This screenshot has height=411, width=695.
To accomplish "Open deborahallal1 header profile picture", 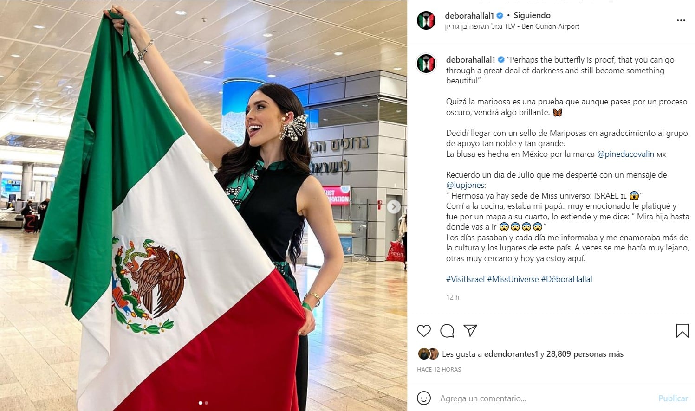I will (426, 21).
